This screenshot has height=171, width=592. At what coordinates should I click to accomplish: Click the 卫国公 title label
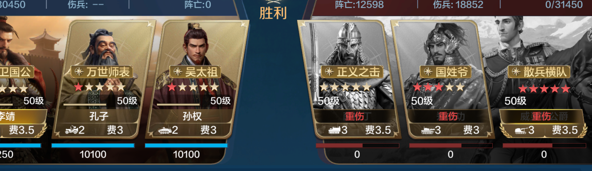[x=15, y=72]
